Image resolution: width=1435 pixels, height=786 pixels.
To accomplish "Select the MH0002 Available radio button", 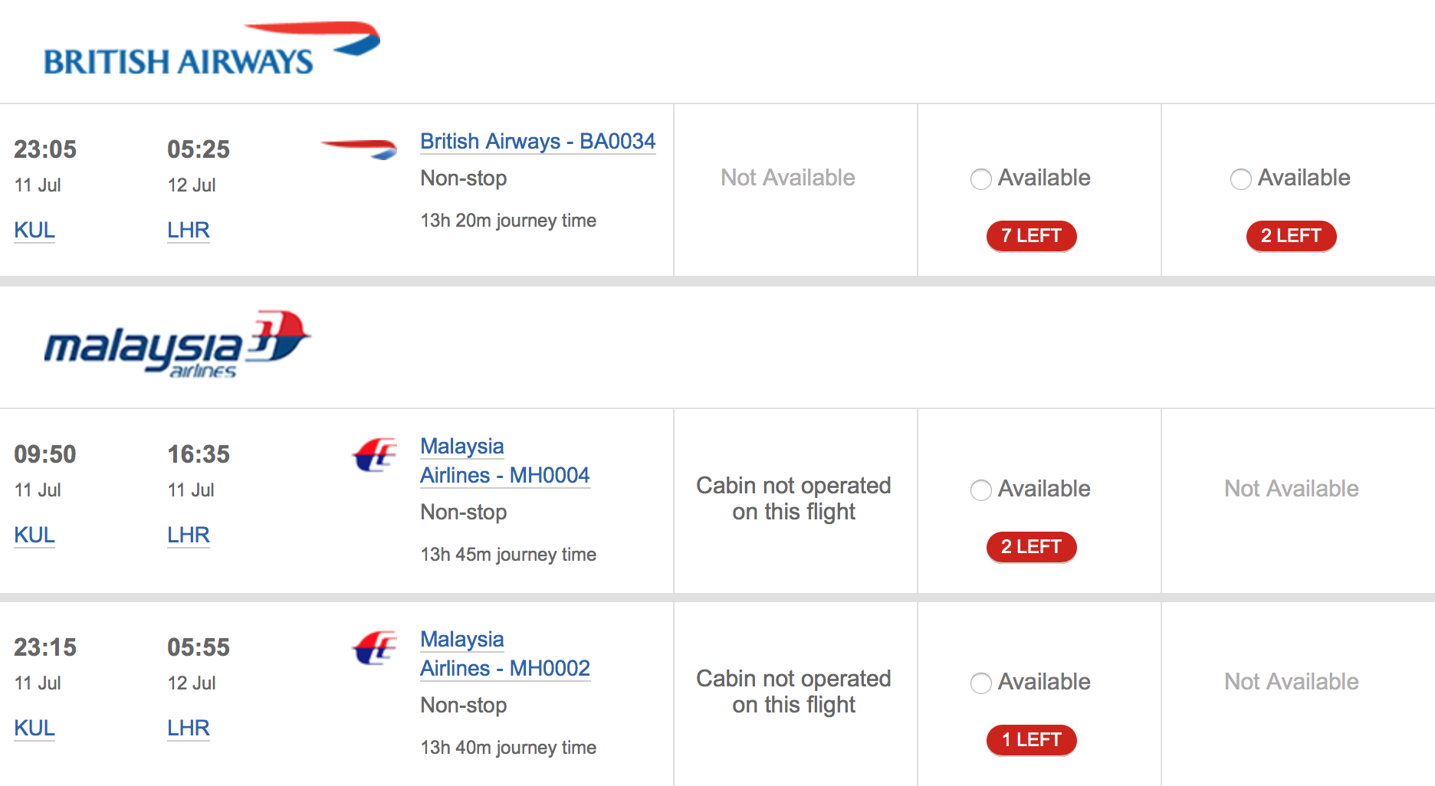I will tap(981, 683).
